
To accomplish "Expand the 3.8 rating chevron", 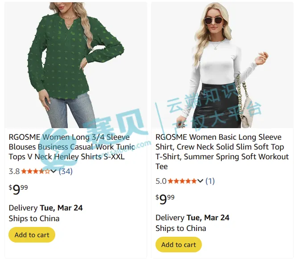I will click(53, 171).
